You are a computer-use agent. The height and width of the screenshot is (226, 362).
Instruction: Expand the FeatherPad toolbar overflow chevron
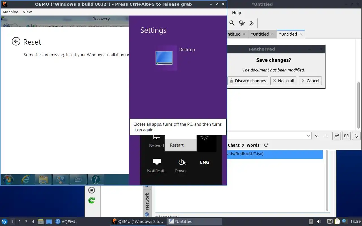(251, 23)
